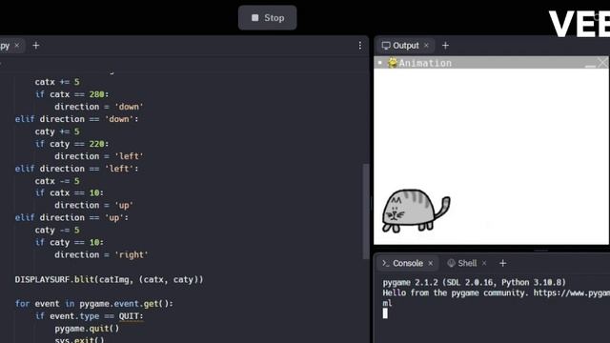Click the line 'pygame.quit()'
The width and height of the screenshot is (610, 343).
click(87, 329)
